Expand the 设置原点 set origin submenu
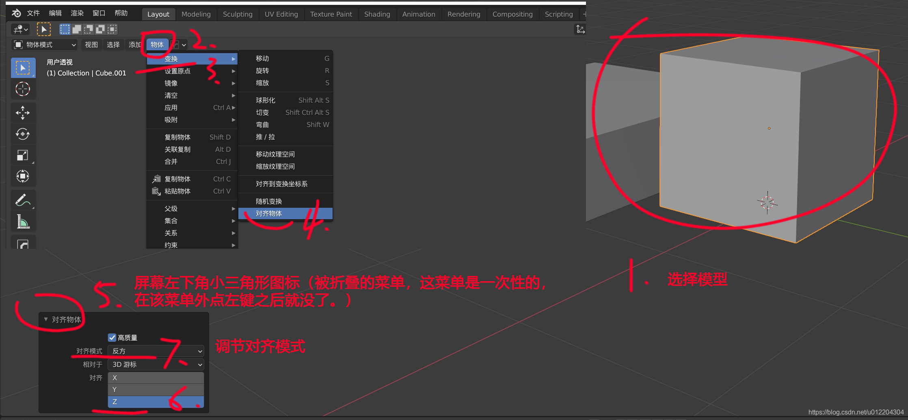 click(192, 71)
